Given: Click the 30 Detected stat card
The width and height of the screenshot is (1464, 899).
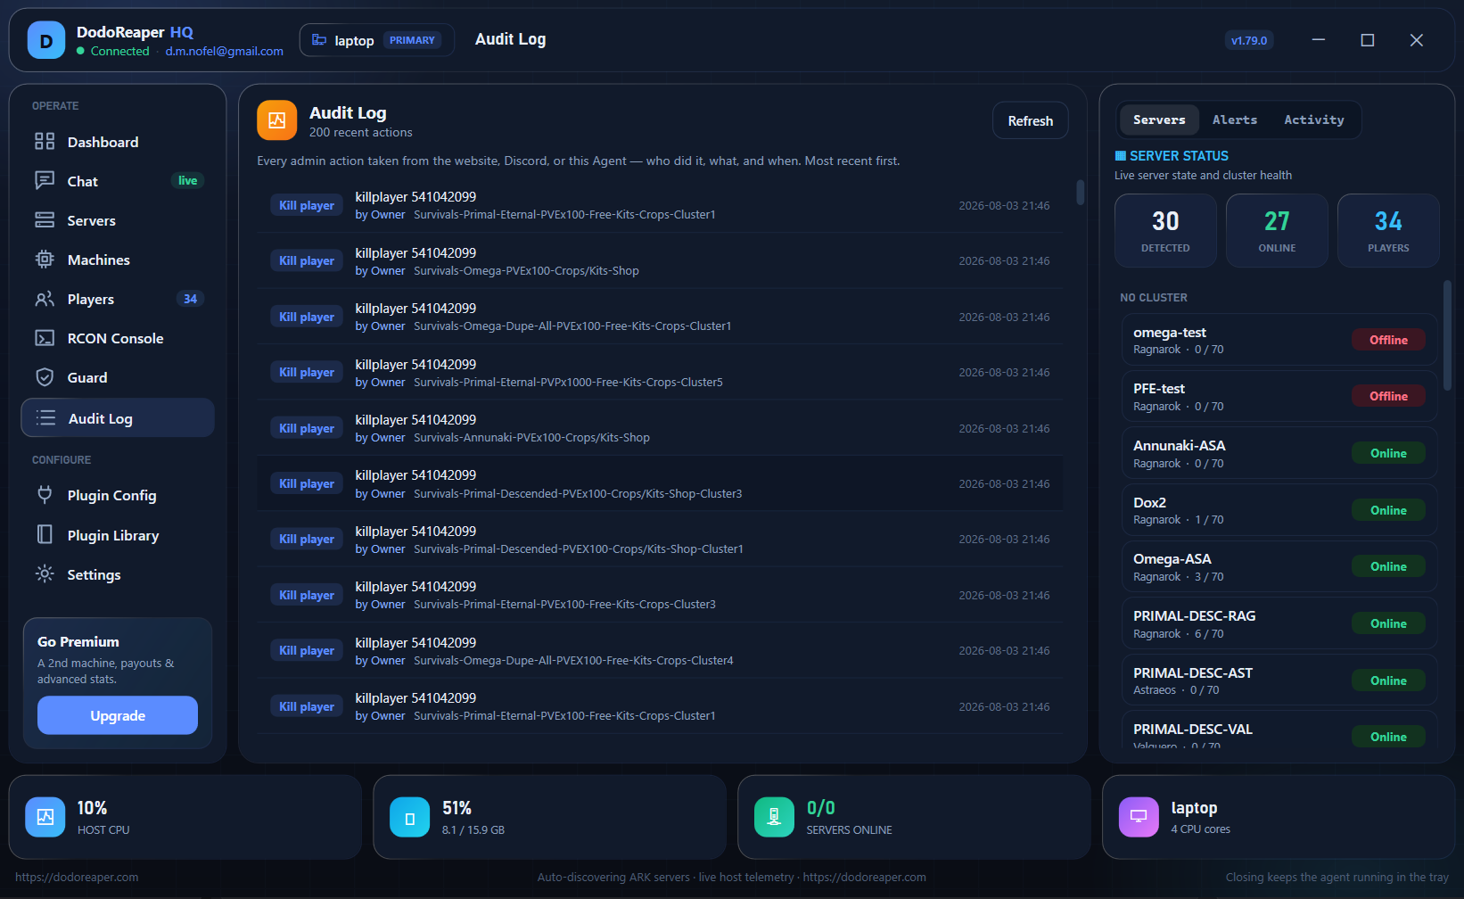Looking at the screenshot, I should point(1165,230).
